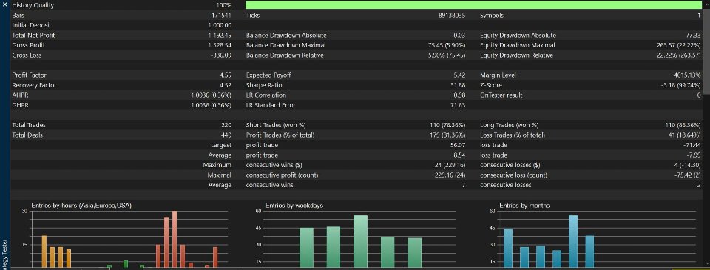Click the Margin Level value 4015.13%
710x270 pixels.
(687, 75)
